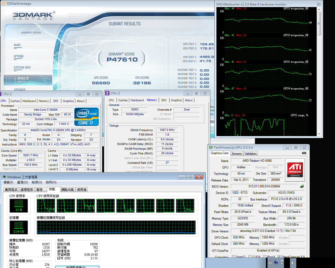Open 選項(O) menu in Task Manager
This screenshot has width=335, height=268.
coord(23,182)
